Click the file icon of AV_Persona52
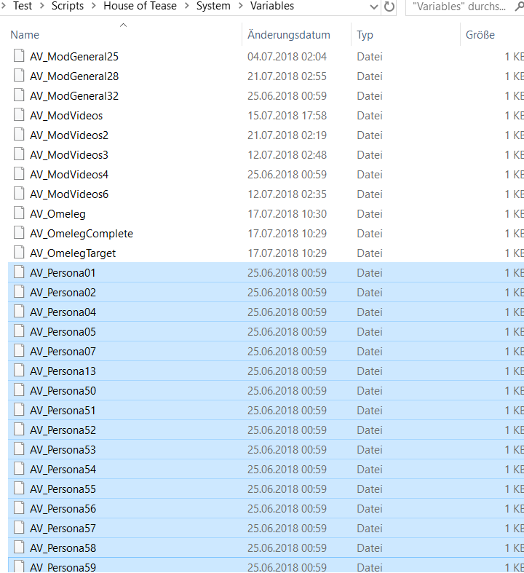The width and height of the screenshot is (524, 573). 19,430
